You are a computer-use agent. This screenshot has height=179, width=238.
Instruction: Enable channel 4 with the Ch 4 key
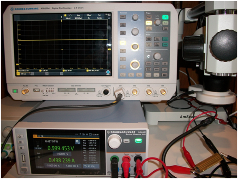[123, 67]
